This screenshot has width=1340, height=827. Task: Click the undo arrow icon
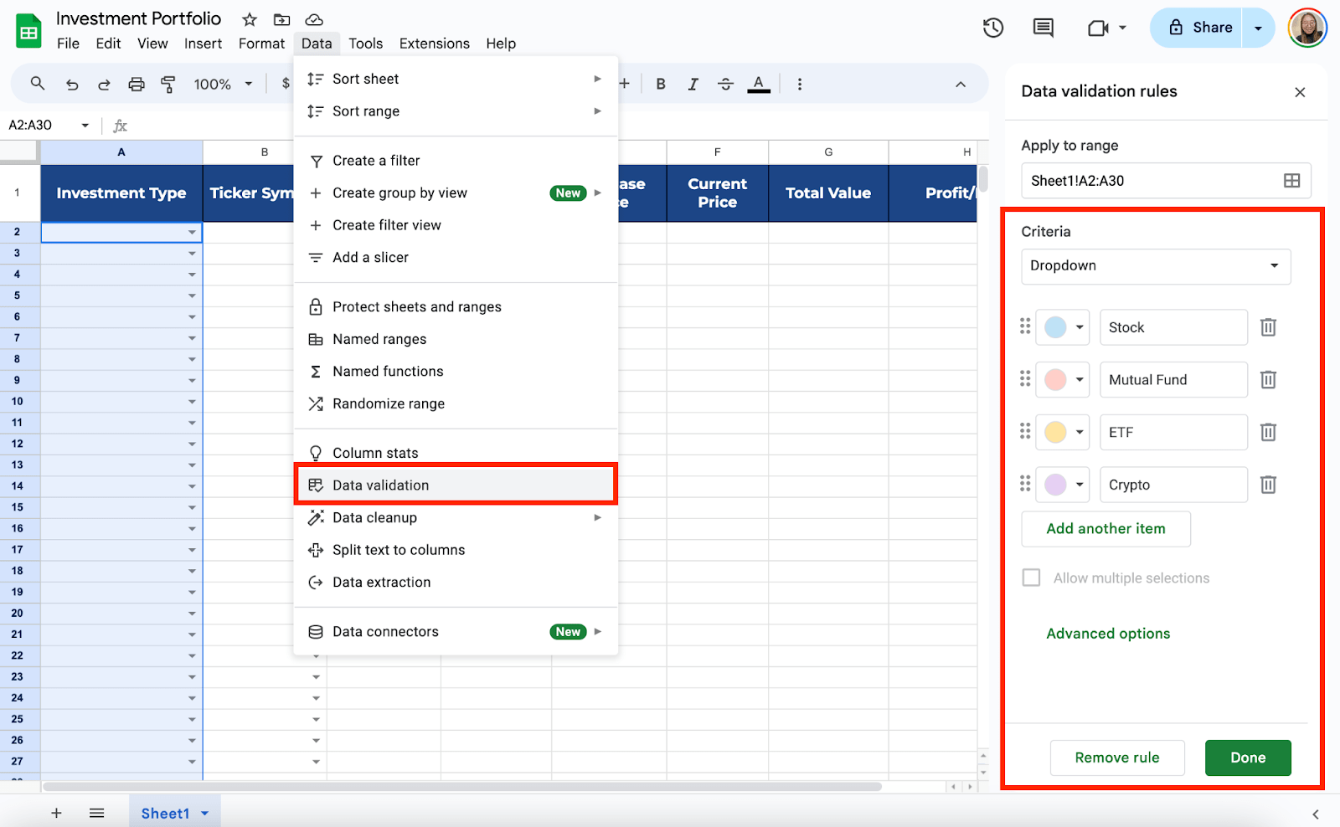[x=72, y=84]
